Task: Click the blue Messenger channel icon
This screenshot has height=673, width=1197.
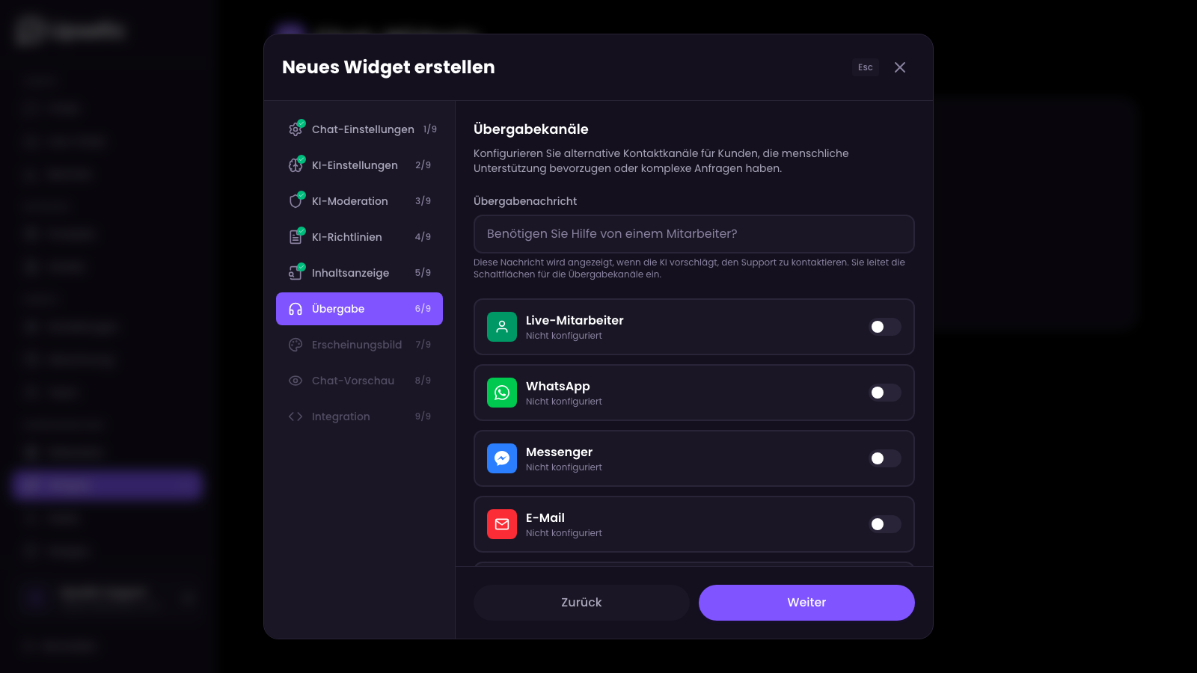Action: 502,458
